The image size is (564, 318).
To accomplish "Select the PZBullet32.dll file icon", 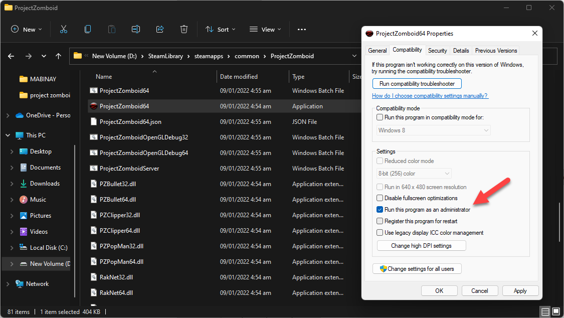I will pos(94,184).
